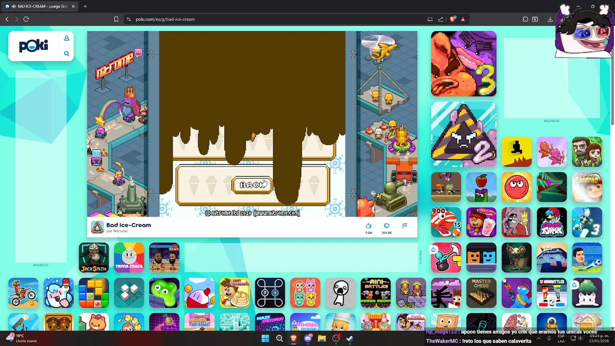
Task: Open the blue stickman shooter game thumbnail
Action: (517, 293)
